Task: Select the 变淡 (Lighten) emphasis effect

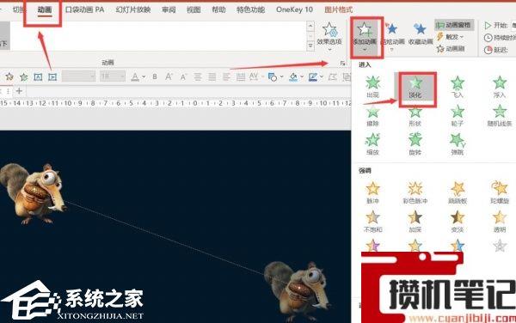Action: tap(458, 221)
